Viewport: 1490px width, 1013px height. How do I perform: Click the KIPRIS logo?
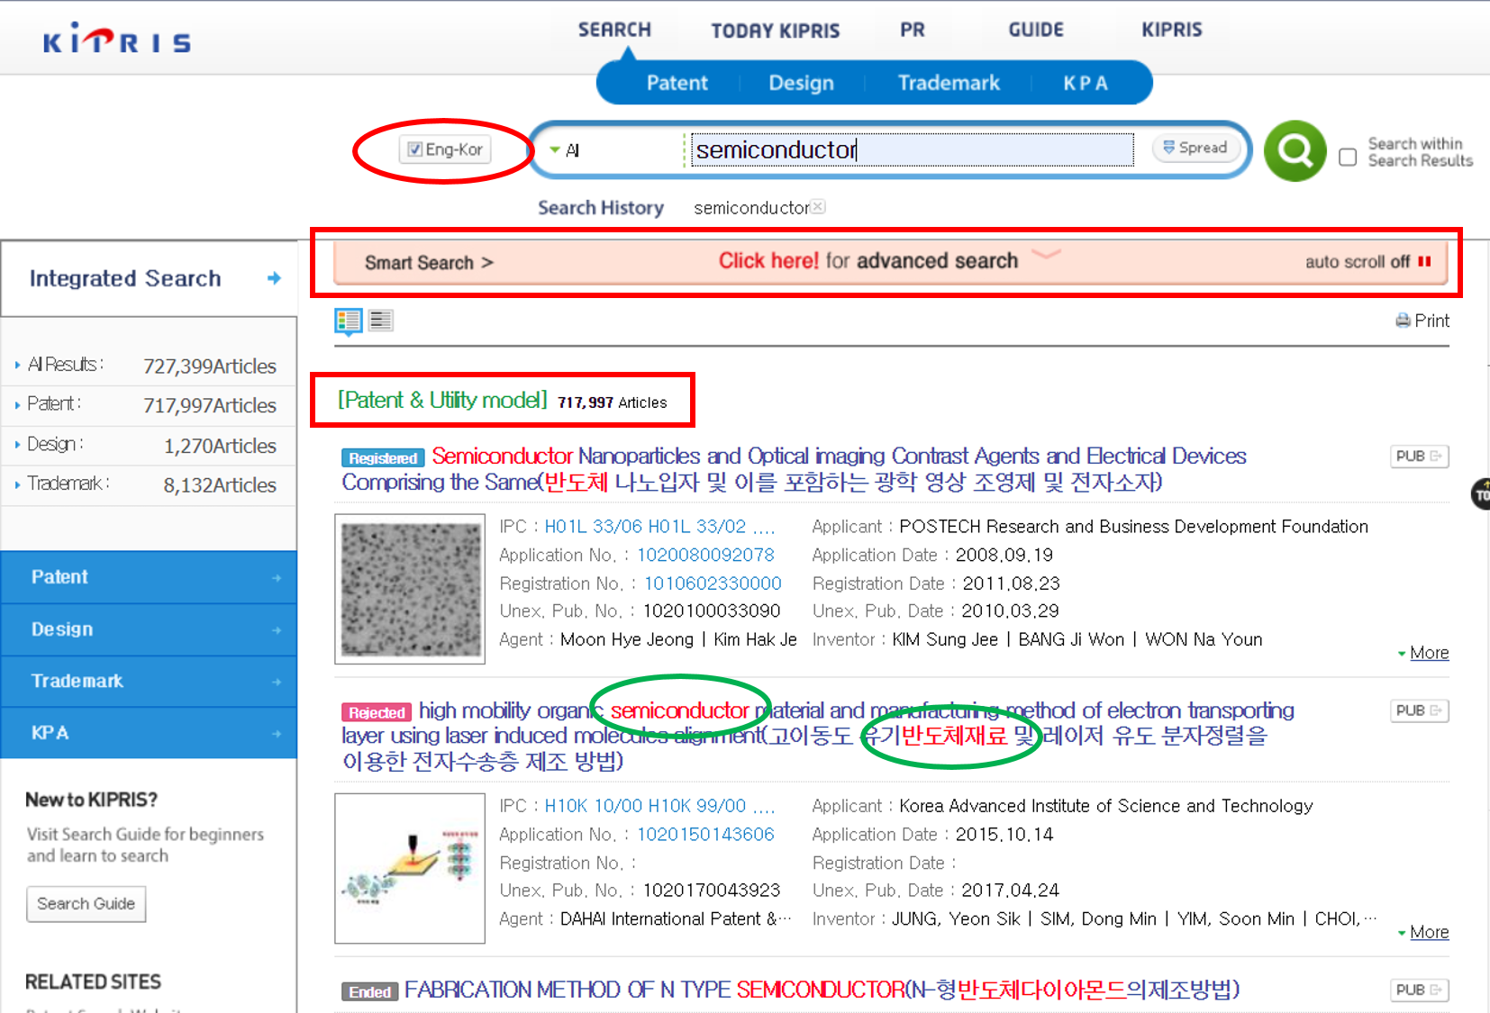(116, 40)
